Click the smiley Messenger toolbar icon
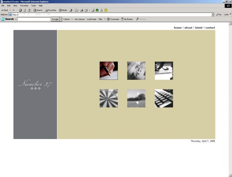Screen dimensions: 232x177 pyautogui.click(x=106, y=10)
